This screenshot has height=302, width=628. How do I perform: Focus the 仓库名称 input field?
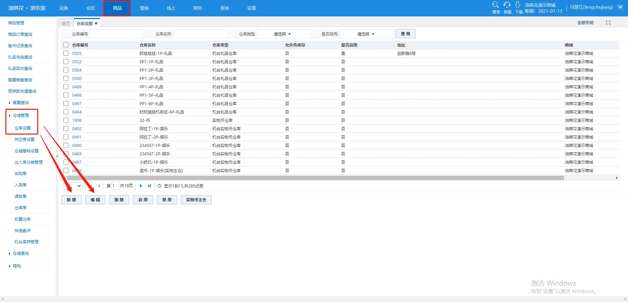[200, 34]
